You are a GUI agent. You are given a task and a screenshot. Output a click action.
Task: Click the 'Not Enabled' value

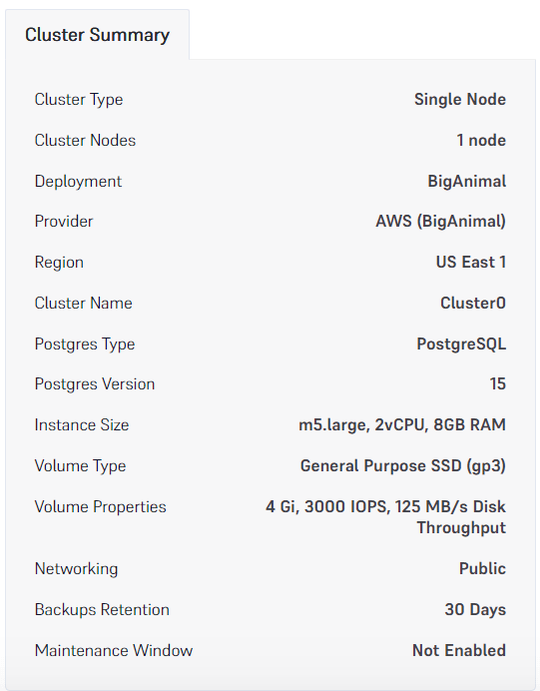(x=459, y=651)
